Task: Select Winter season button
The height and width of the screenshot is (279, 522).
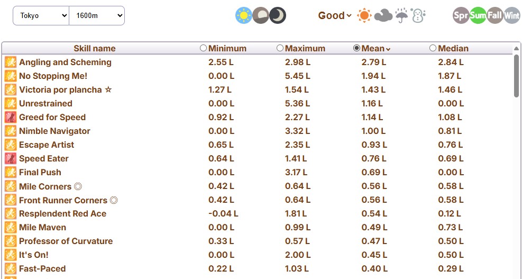Action: coord(512,15)
